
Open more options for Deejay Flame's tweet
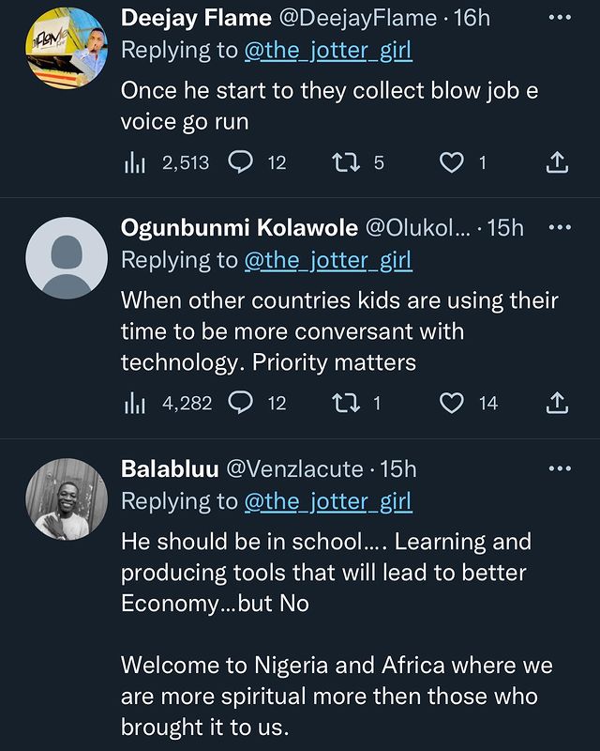(559, 18)
